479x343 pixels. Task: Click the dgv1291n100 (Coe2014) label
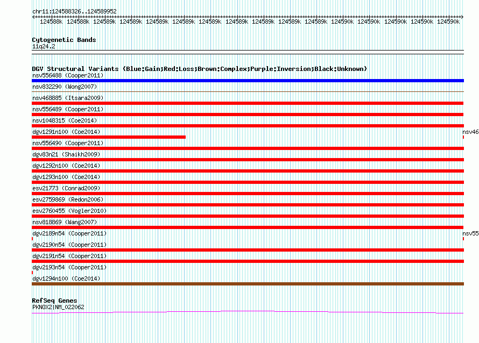tap(66, 132)
